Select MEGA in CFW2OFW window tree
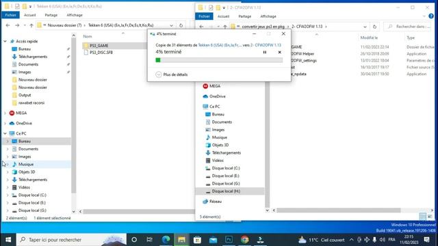 tap(215, 86)
